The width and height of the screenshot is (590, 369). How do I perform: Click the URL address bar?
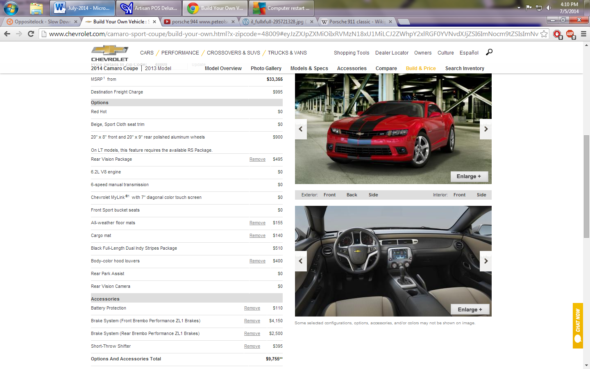[x=293, y=34]
